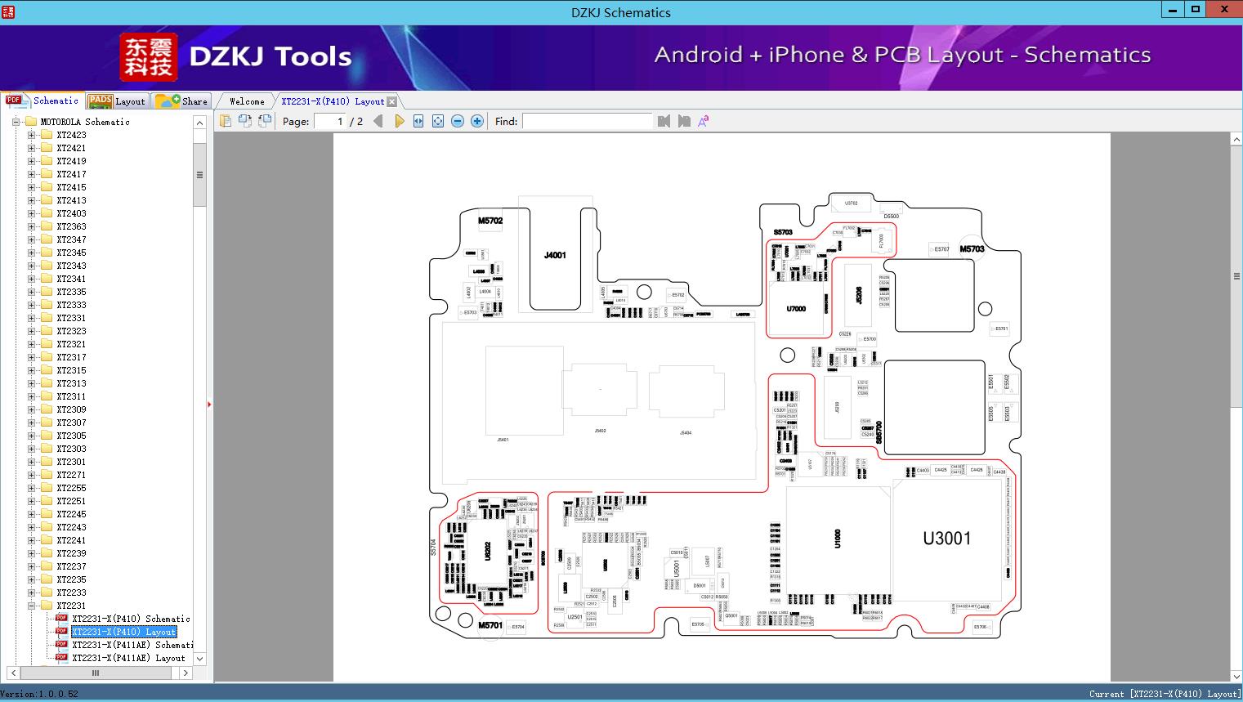The width and height of the screenshot is (1243, 702).
Task: Zoom in using the plus icon
Action: 476,120
